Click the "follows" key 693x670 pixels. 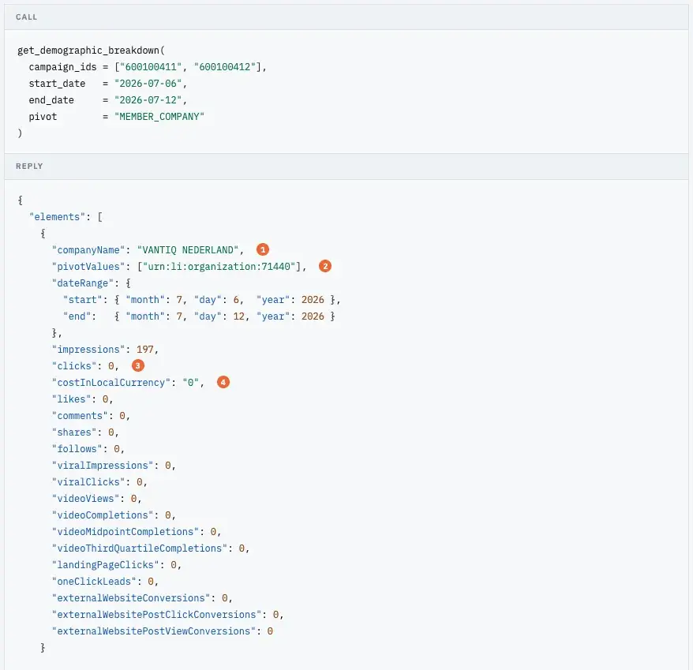coord(77,449)
